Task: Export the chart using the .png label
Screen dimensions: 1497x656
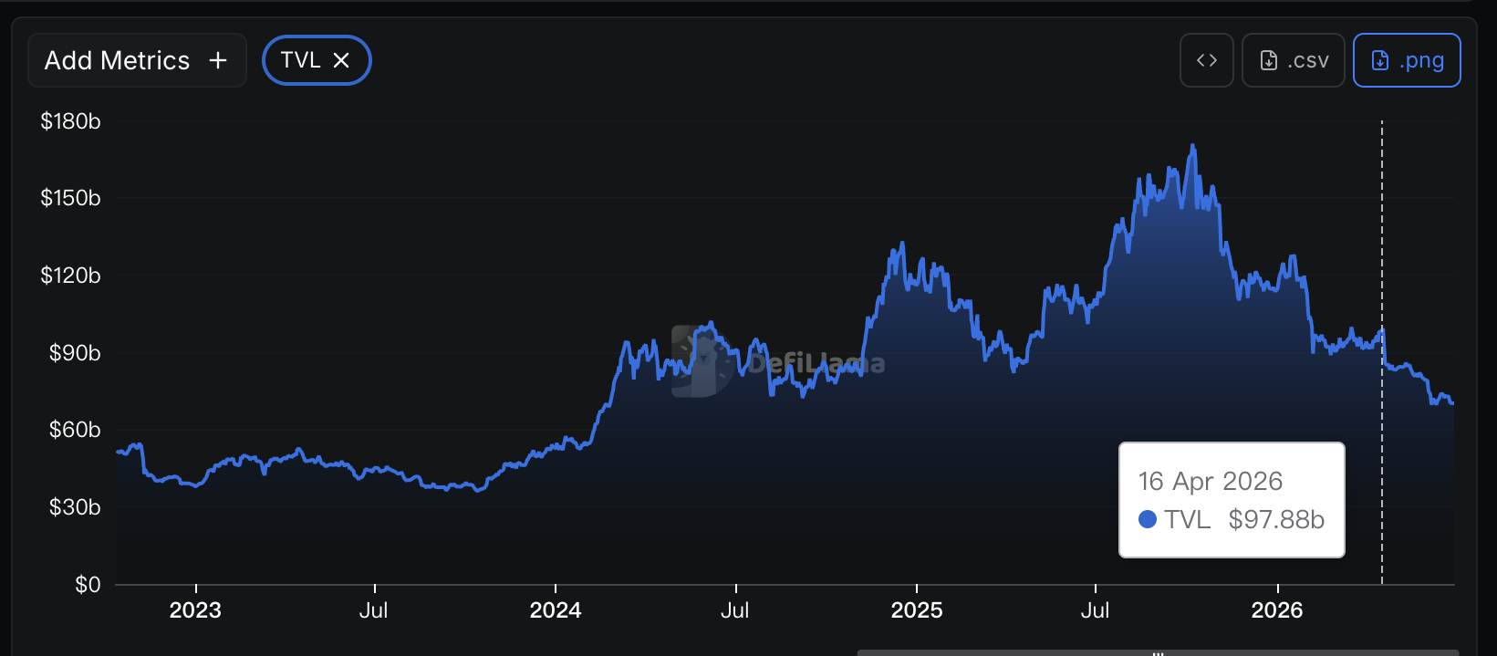Action: coord(1421,61)
